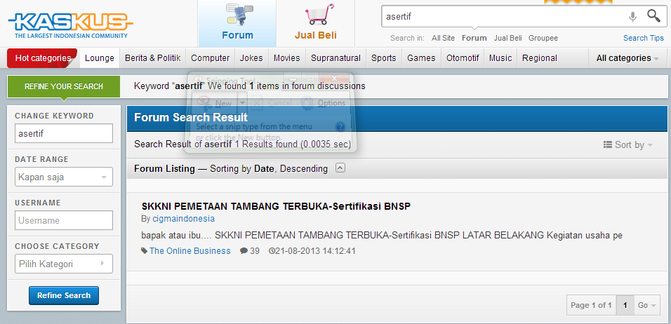Screen dimensions: 671x324
Task: Open the Games category
Action: pyautogui.click(x=421, y=58)
